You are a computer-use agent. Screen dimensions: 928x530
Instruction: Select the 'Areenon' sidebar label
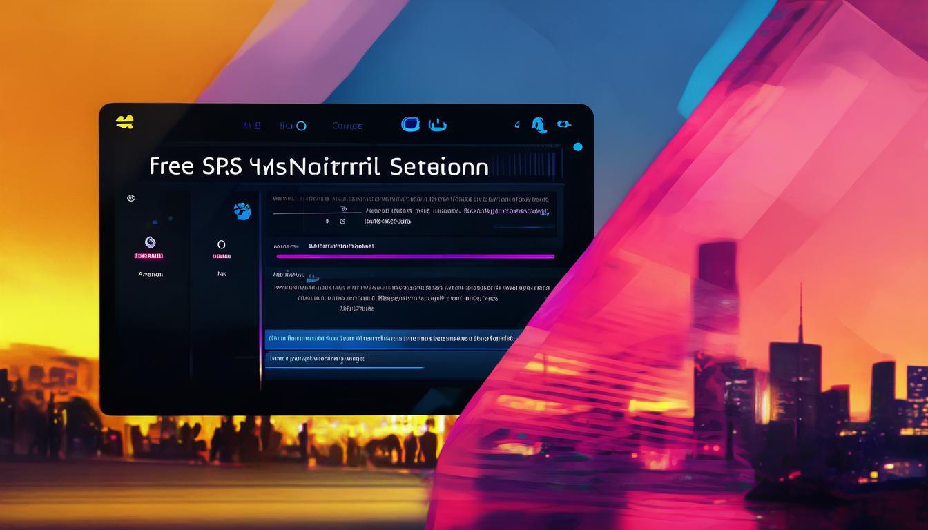[150, 274]
